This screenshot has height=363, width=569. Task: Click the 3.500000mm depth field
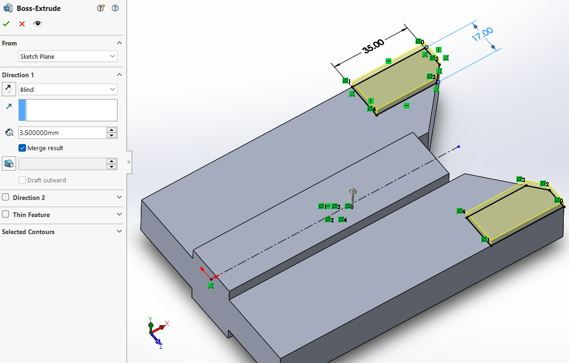pos(63,133)
